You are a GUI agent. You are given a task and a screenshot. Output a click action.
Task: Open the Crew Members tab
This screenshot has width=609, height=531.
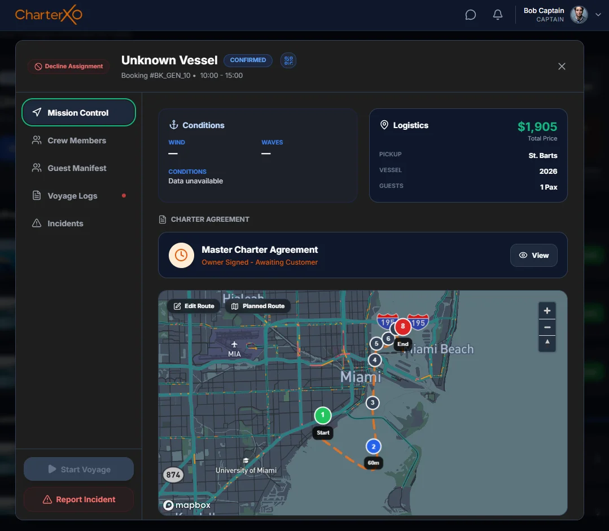[x=78, y=141]
